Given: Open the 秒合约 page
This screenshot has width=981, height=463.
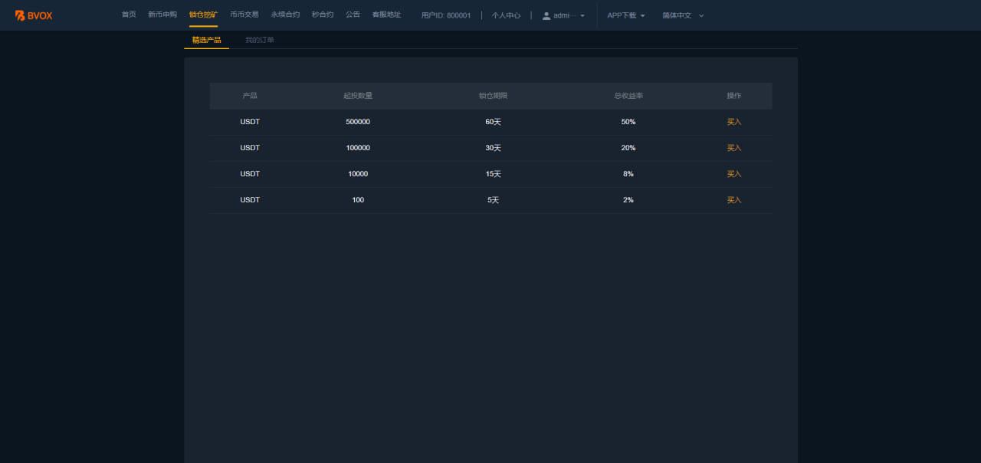Looking at the screenshot, I should point(323,15).
